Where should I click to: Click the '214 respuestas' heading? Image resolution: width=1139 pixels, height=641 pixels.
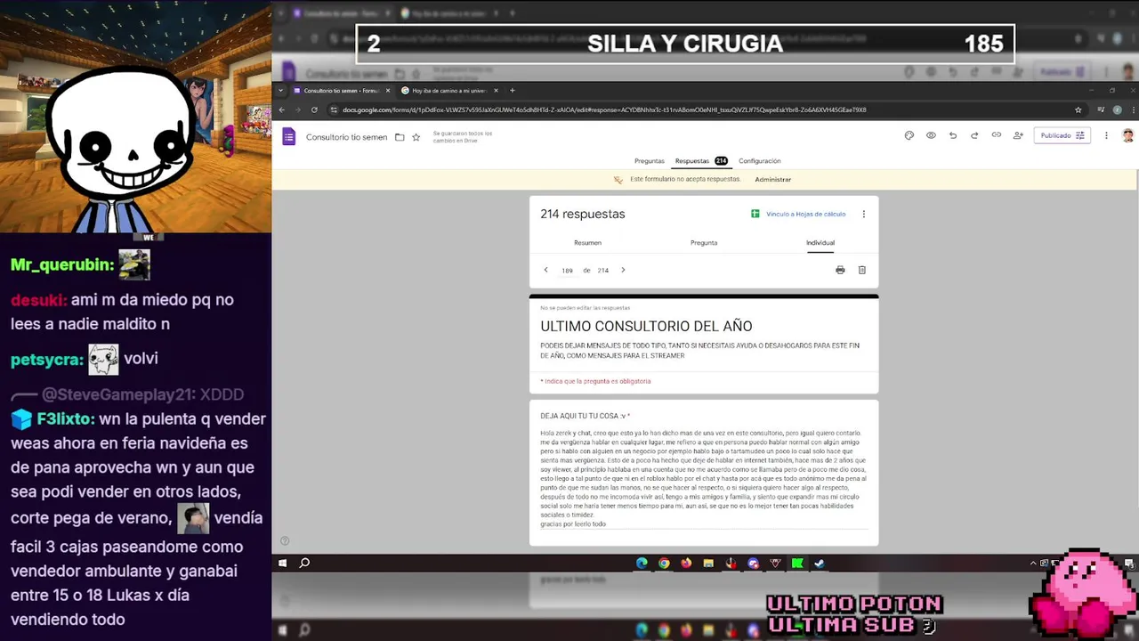[583, 214]
